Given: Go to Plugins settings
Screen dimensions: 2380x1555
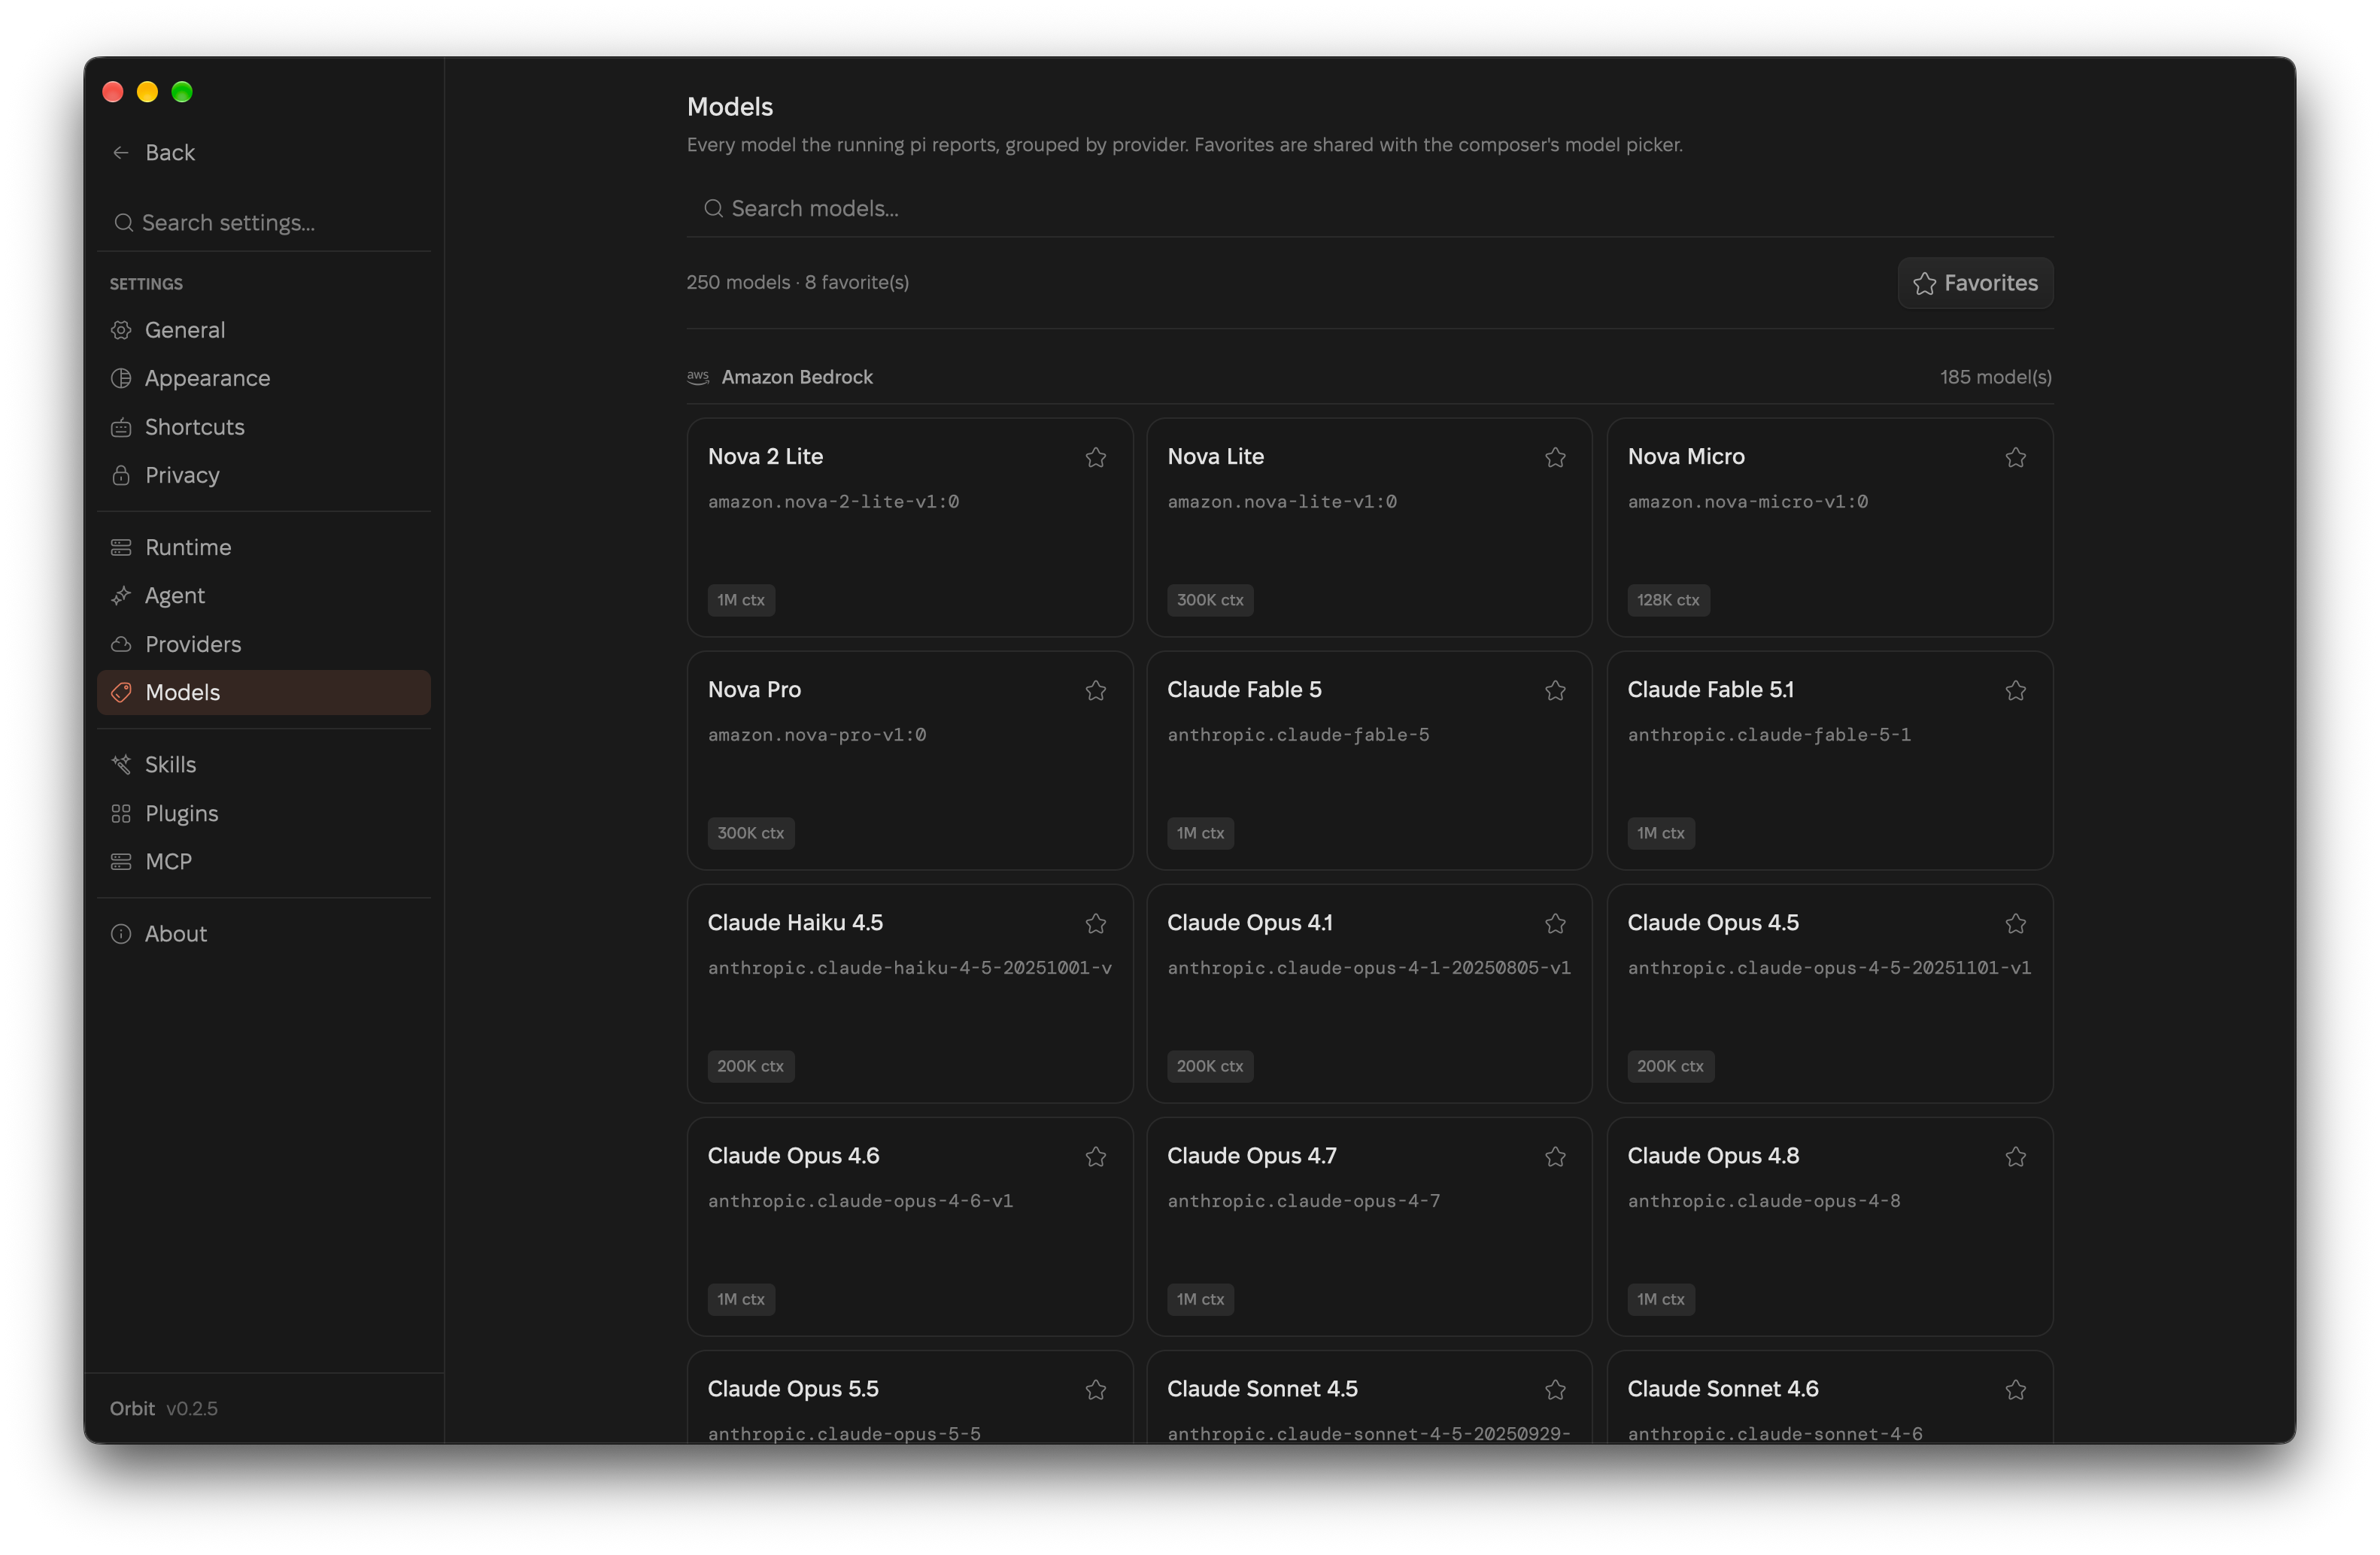Looking at the screenshot, I should 264,813.
